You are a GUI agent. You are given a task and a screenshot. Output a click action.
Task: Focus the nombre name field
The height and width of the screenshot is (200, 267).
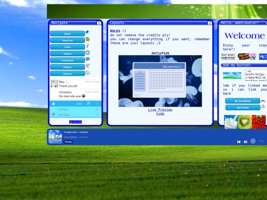pyautogui.click(x=76, y=109)
